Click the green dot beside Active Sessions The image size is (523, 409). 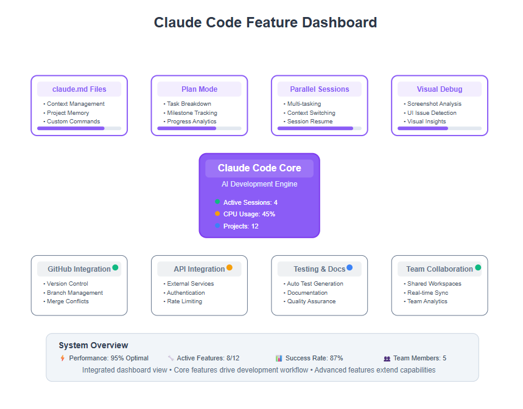217,202
